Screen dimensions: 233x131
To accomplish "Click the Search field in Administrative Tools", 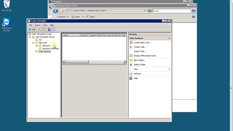I will [x=171, y=11].
